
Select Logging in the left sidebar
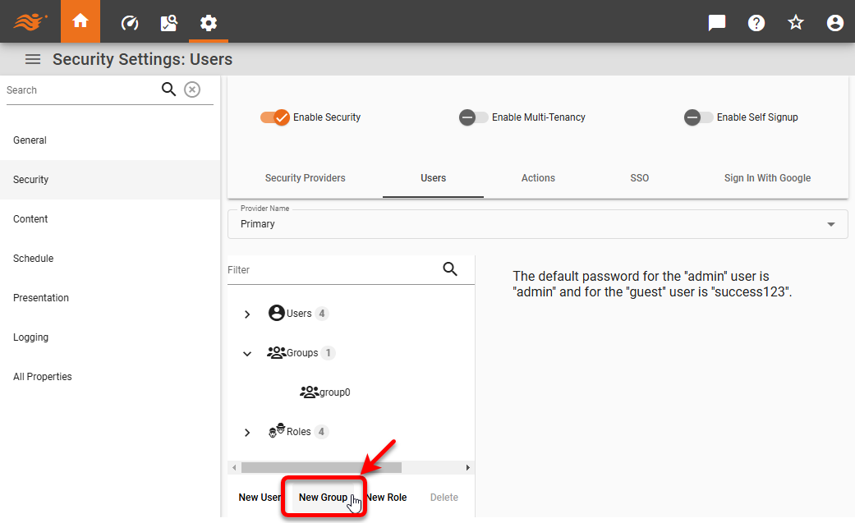point(29,337)
